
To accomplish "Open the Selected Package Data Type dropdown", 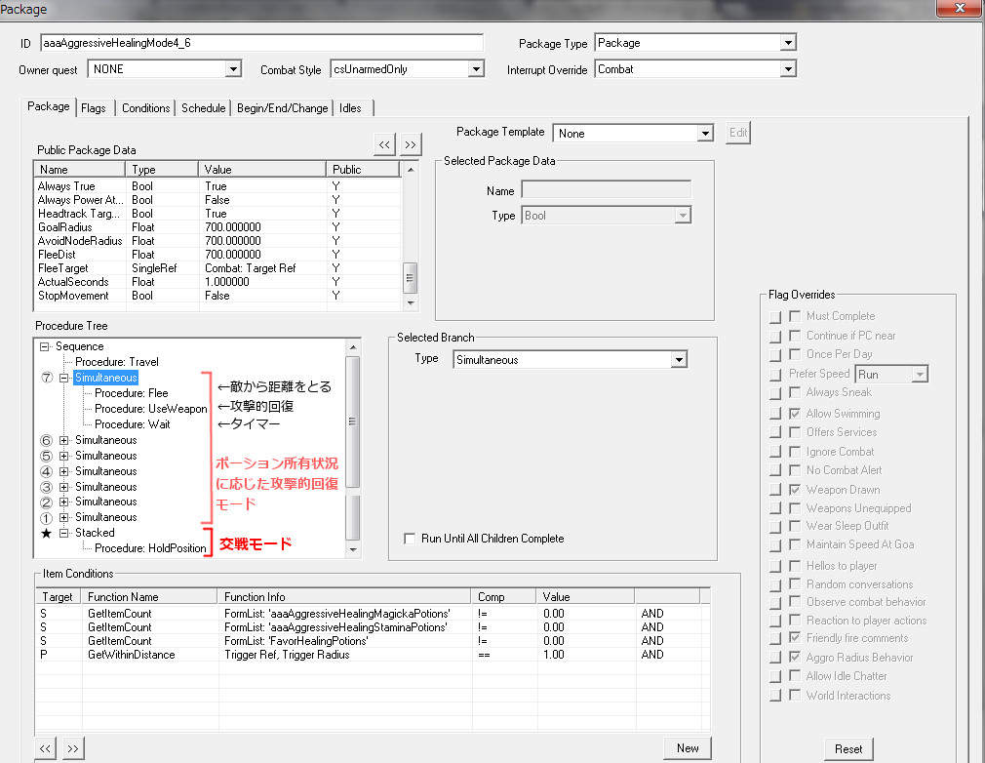I will point(683,216).
